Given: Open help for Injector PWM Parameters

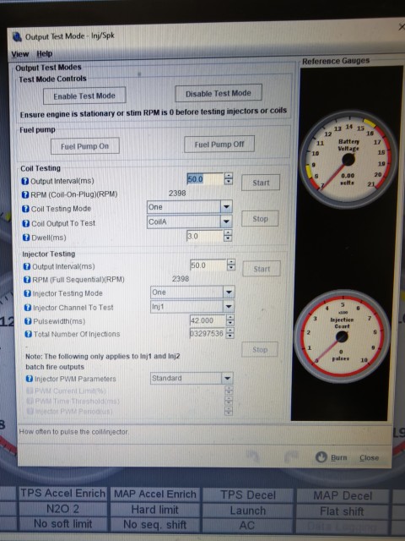Looking at the screenshot, I should pyautogui.click(x=30, y=379).
